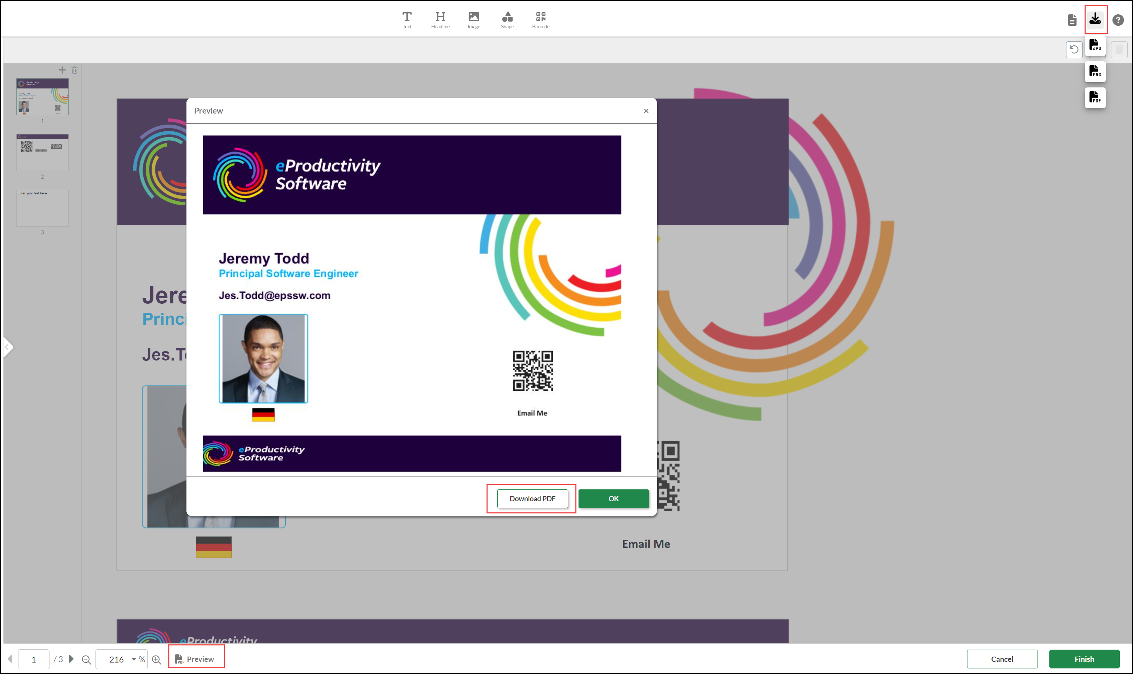The height and width of the screenshot is (674, 1133).
Task: Choose the Shape tool
Action: point(507,20)
